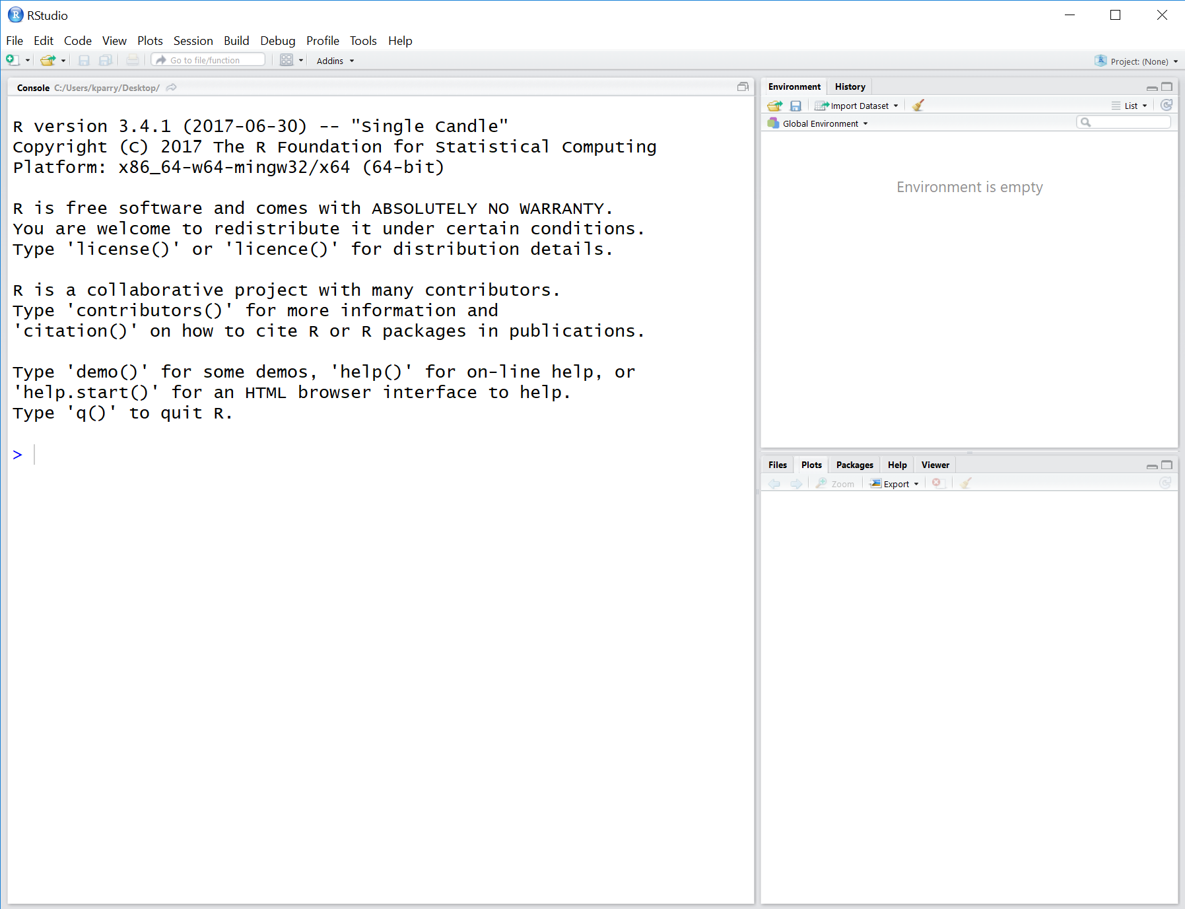Open the Project: (None) menu
The width and height of the screenshot is (1185, 909).
[x=1145, y=61]
